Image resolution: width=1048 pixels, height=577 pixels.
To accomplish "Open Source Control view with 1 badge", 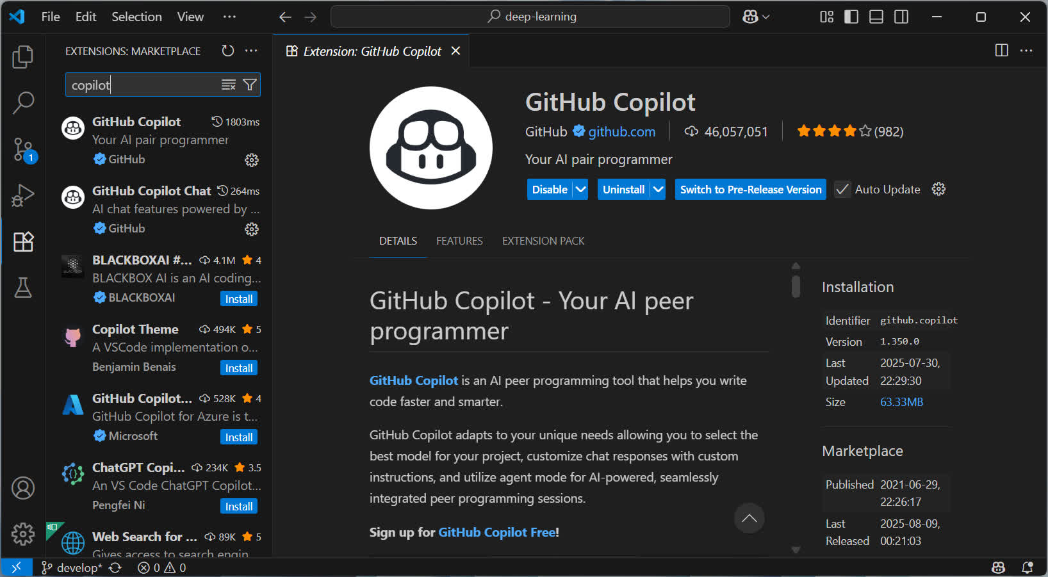I will point(23,149).
